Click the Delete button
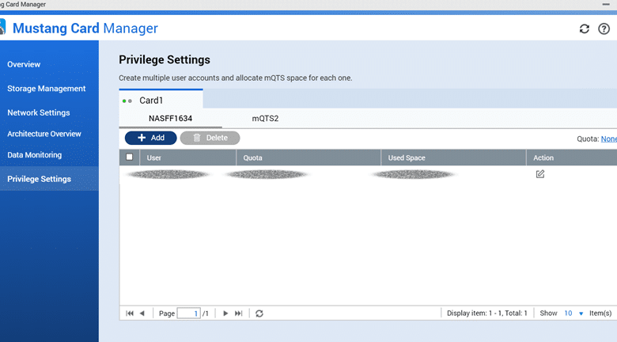Image resolution: width=617 pixels, height=342 pixels. point(210,138)
